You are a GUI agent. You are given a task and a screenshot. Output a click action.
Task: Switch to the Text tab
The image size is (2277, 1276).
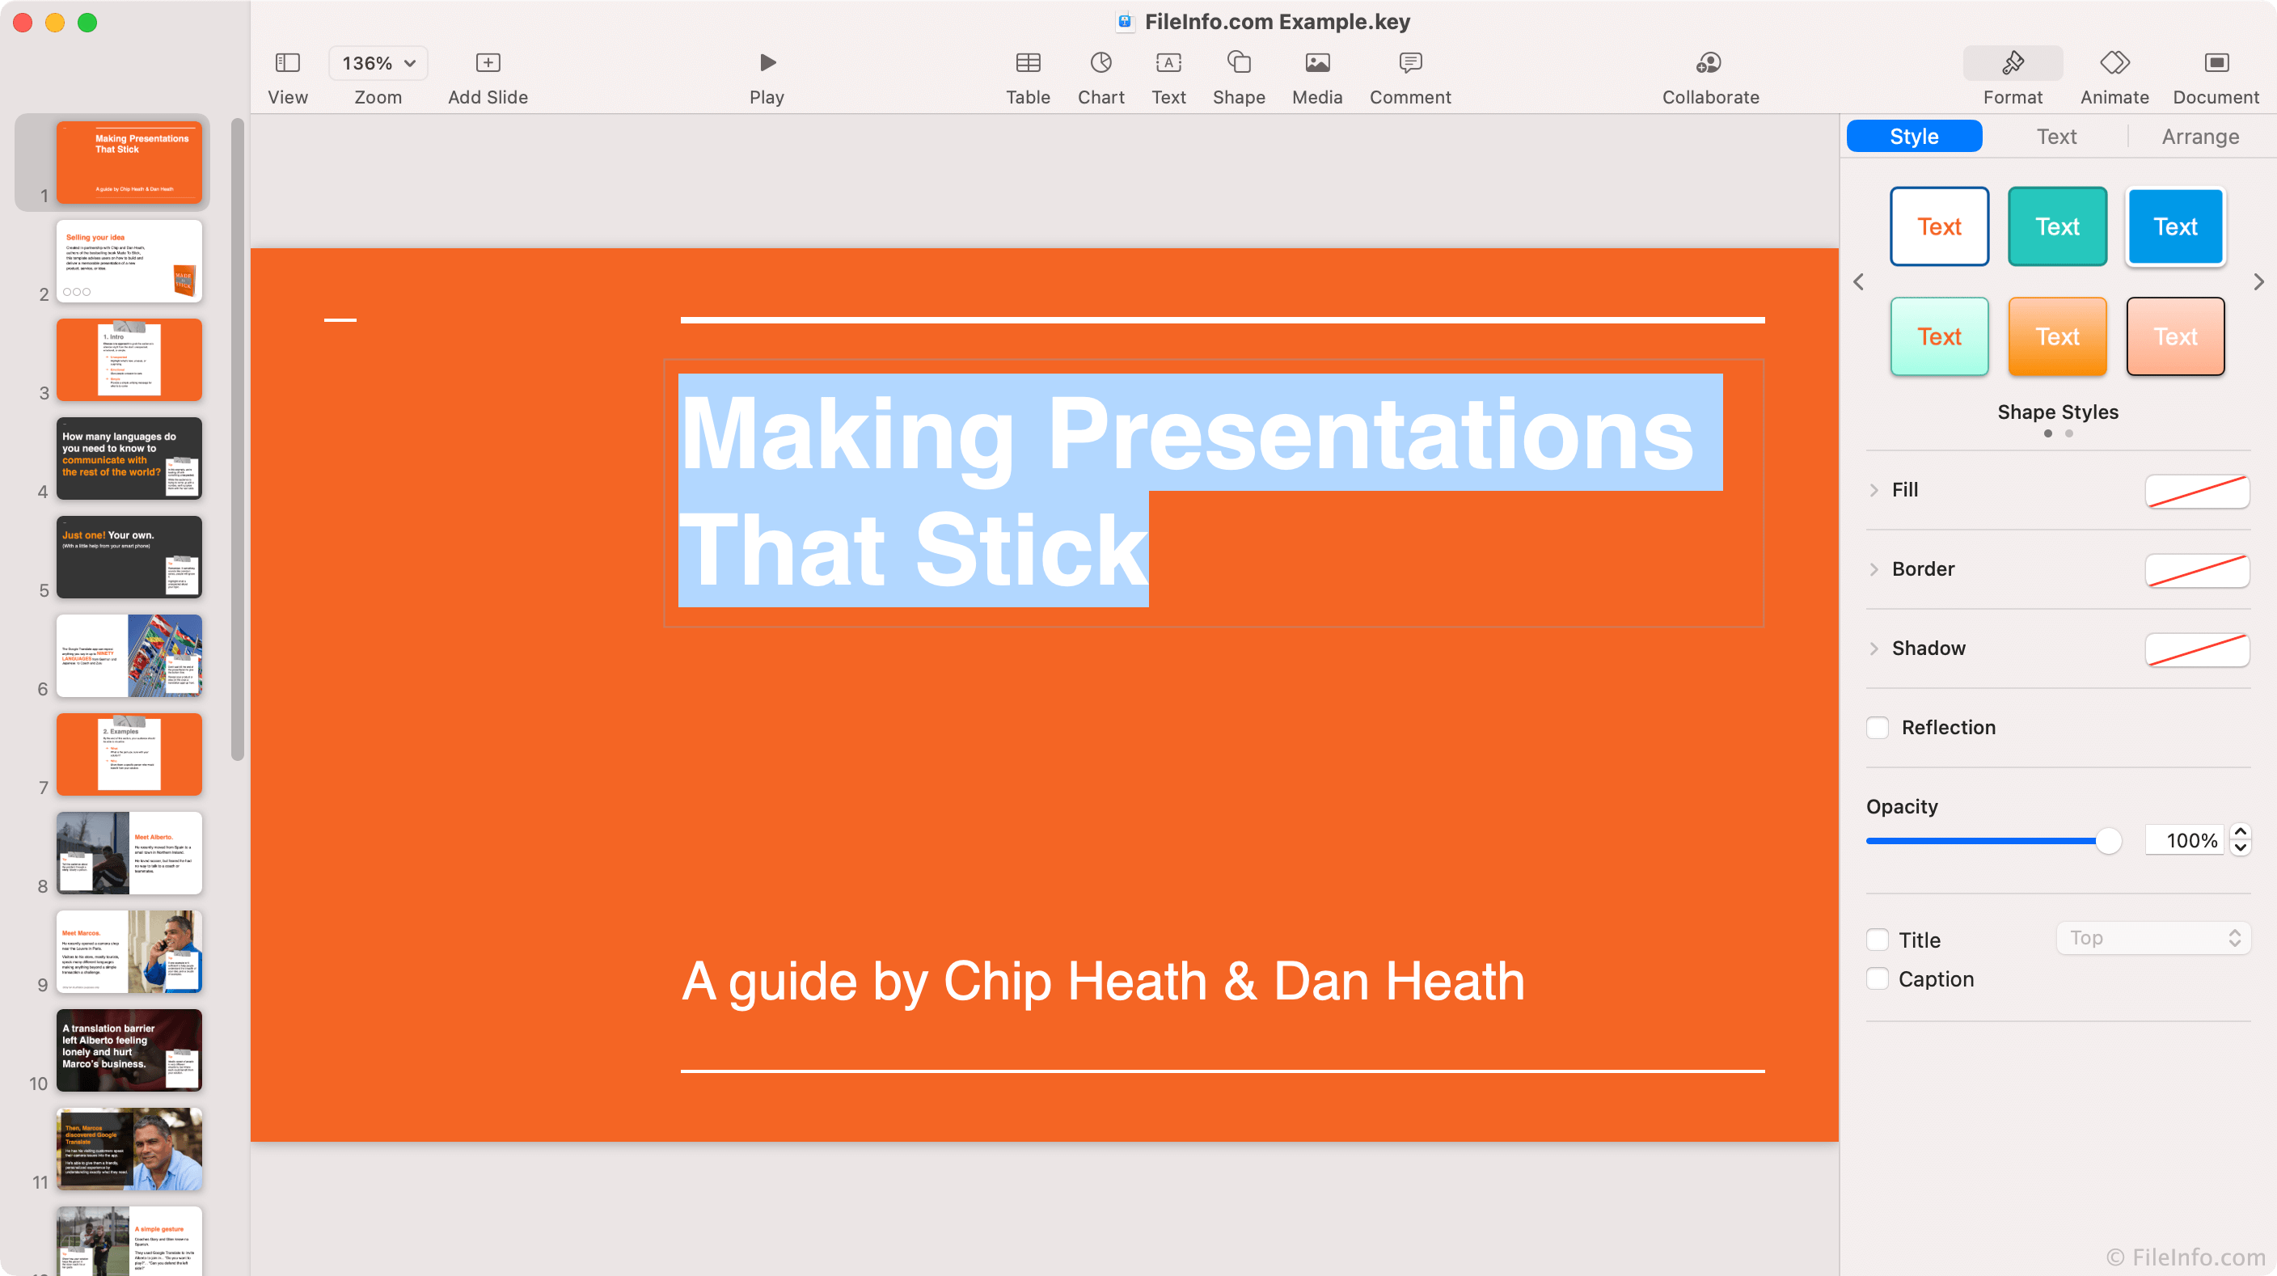(x=2056, y=137)
